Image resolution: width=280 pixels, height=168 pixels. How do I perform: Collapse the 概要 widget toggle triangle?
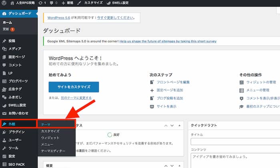point(179,166)
